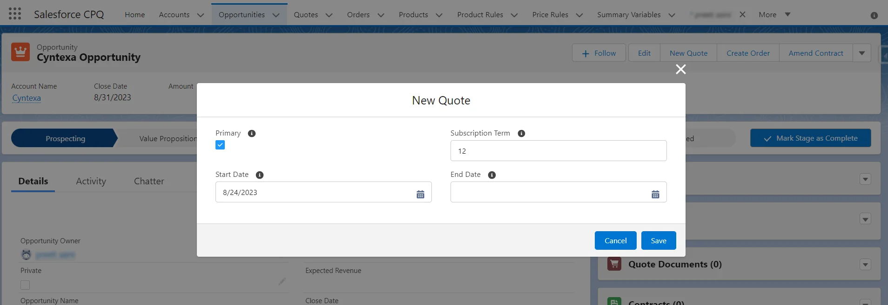Close the New Quote dialog with X
This screenshot has width=888, height=305.
click(x=681, y=69)
